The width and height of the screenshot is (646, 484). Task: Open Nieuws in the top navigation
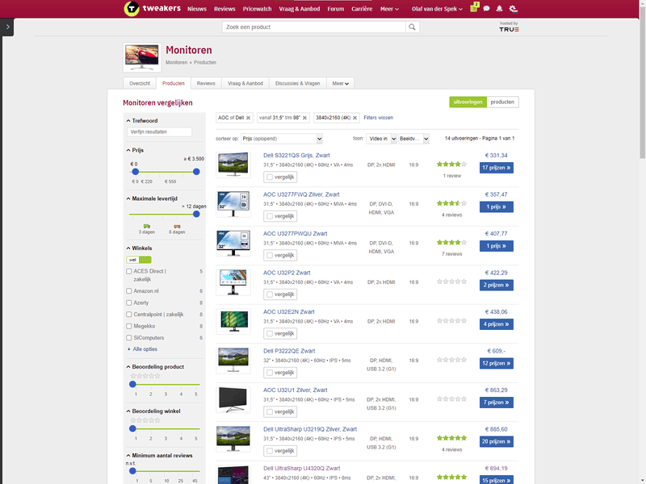pyautogui.click(x=197, y=9)
